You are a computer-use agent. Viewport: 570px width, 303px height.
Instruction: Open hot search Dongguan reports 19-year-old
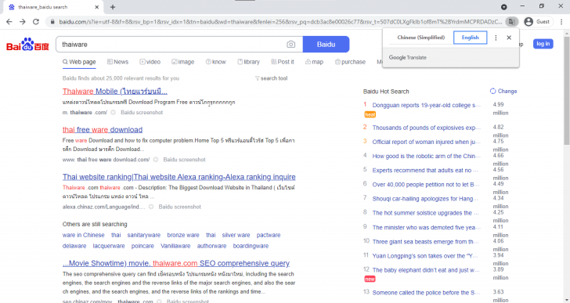426,106
